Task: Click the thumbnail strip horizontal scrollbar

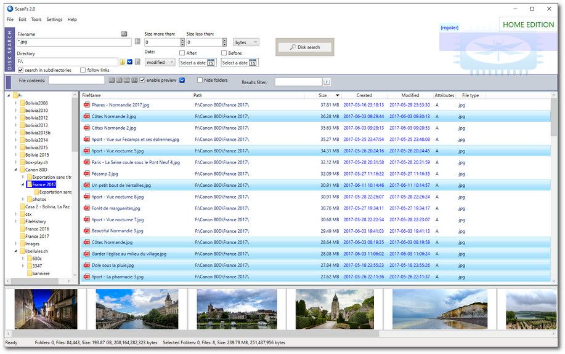Action: (x=281, y=333)
